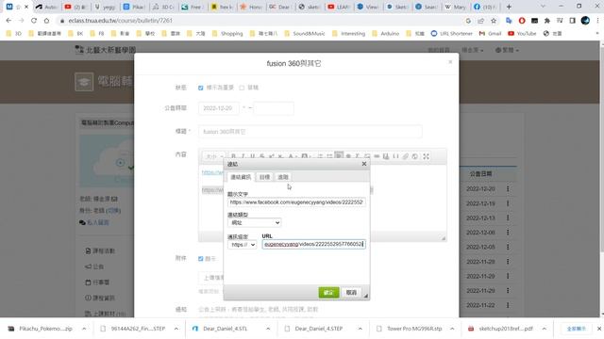Switch to the 進階 tab in the link dialog
Viewport: 604px width, 339px height.
coord(283,177)
